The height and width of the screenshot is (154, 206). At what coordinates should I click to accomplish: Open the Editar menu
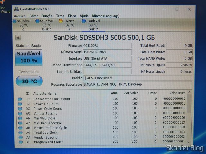(x=33, y=16)
